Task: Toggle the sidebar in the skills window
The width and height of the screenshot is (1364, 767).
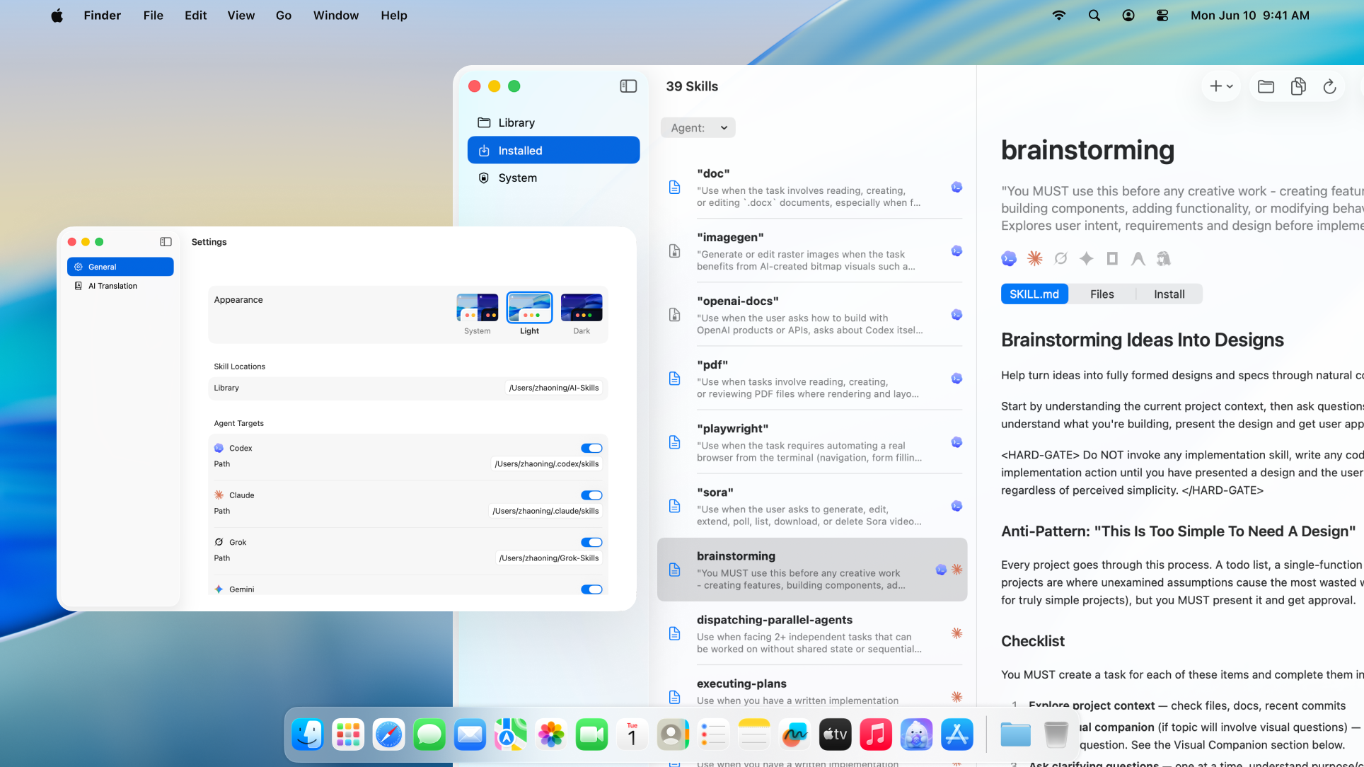Action: 628,86
